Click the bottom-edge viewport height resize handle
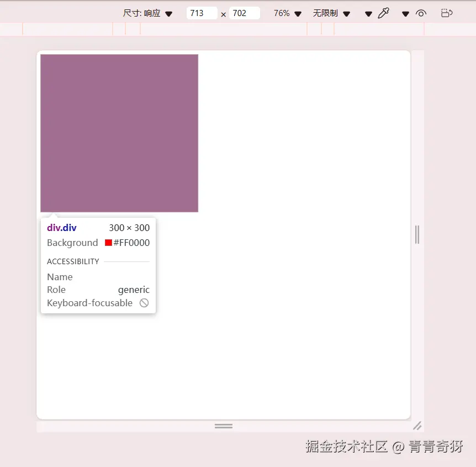 (224, 426)
